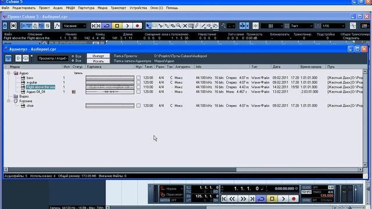Open 1/16 quantize dropdown

pos(333,26)
